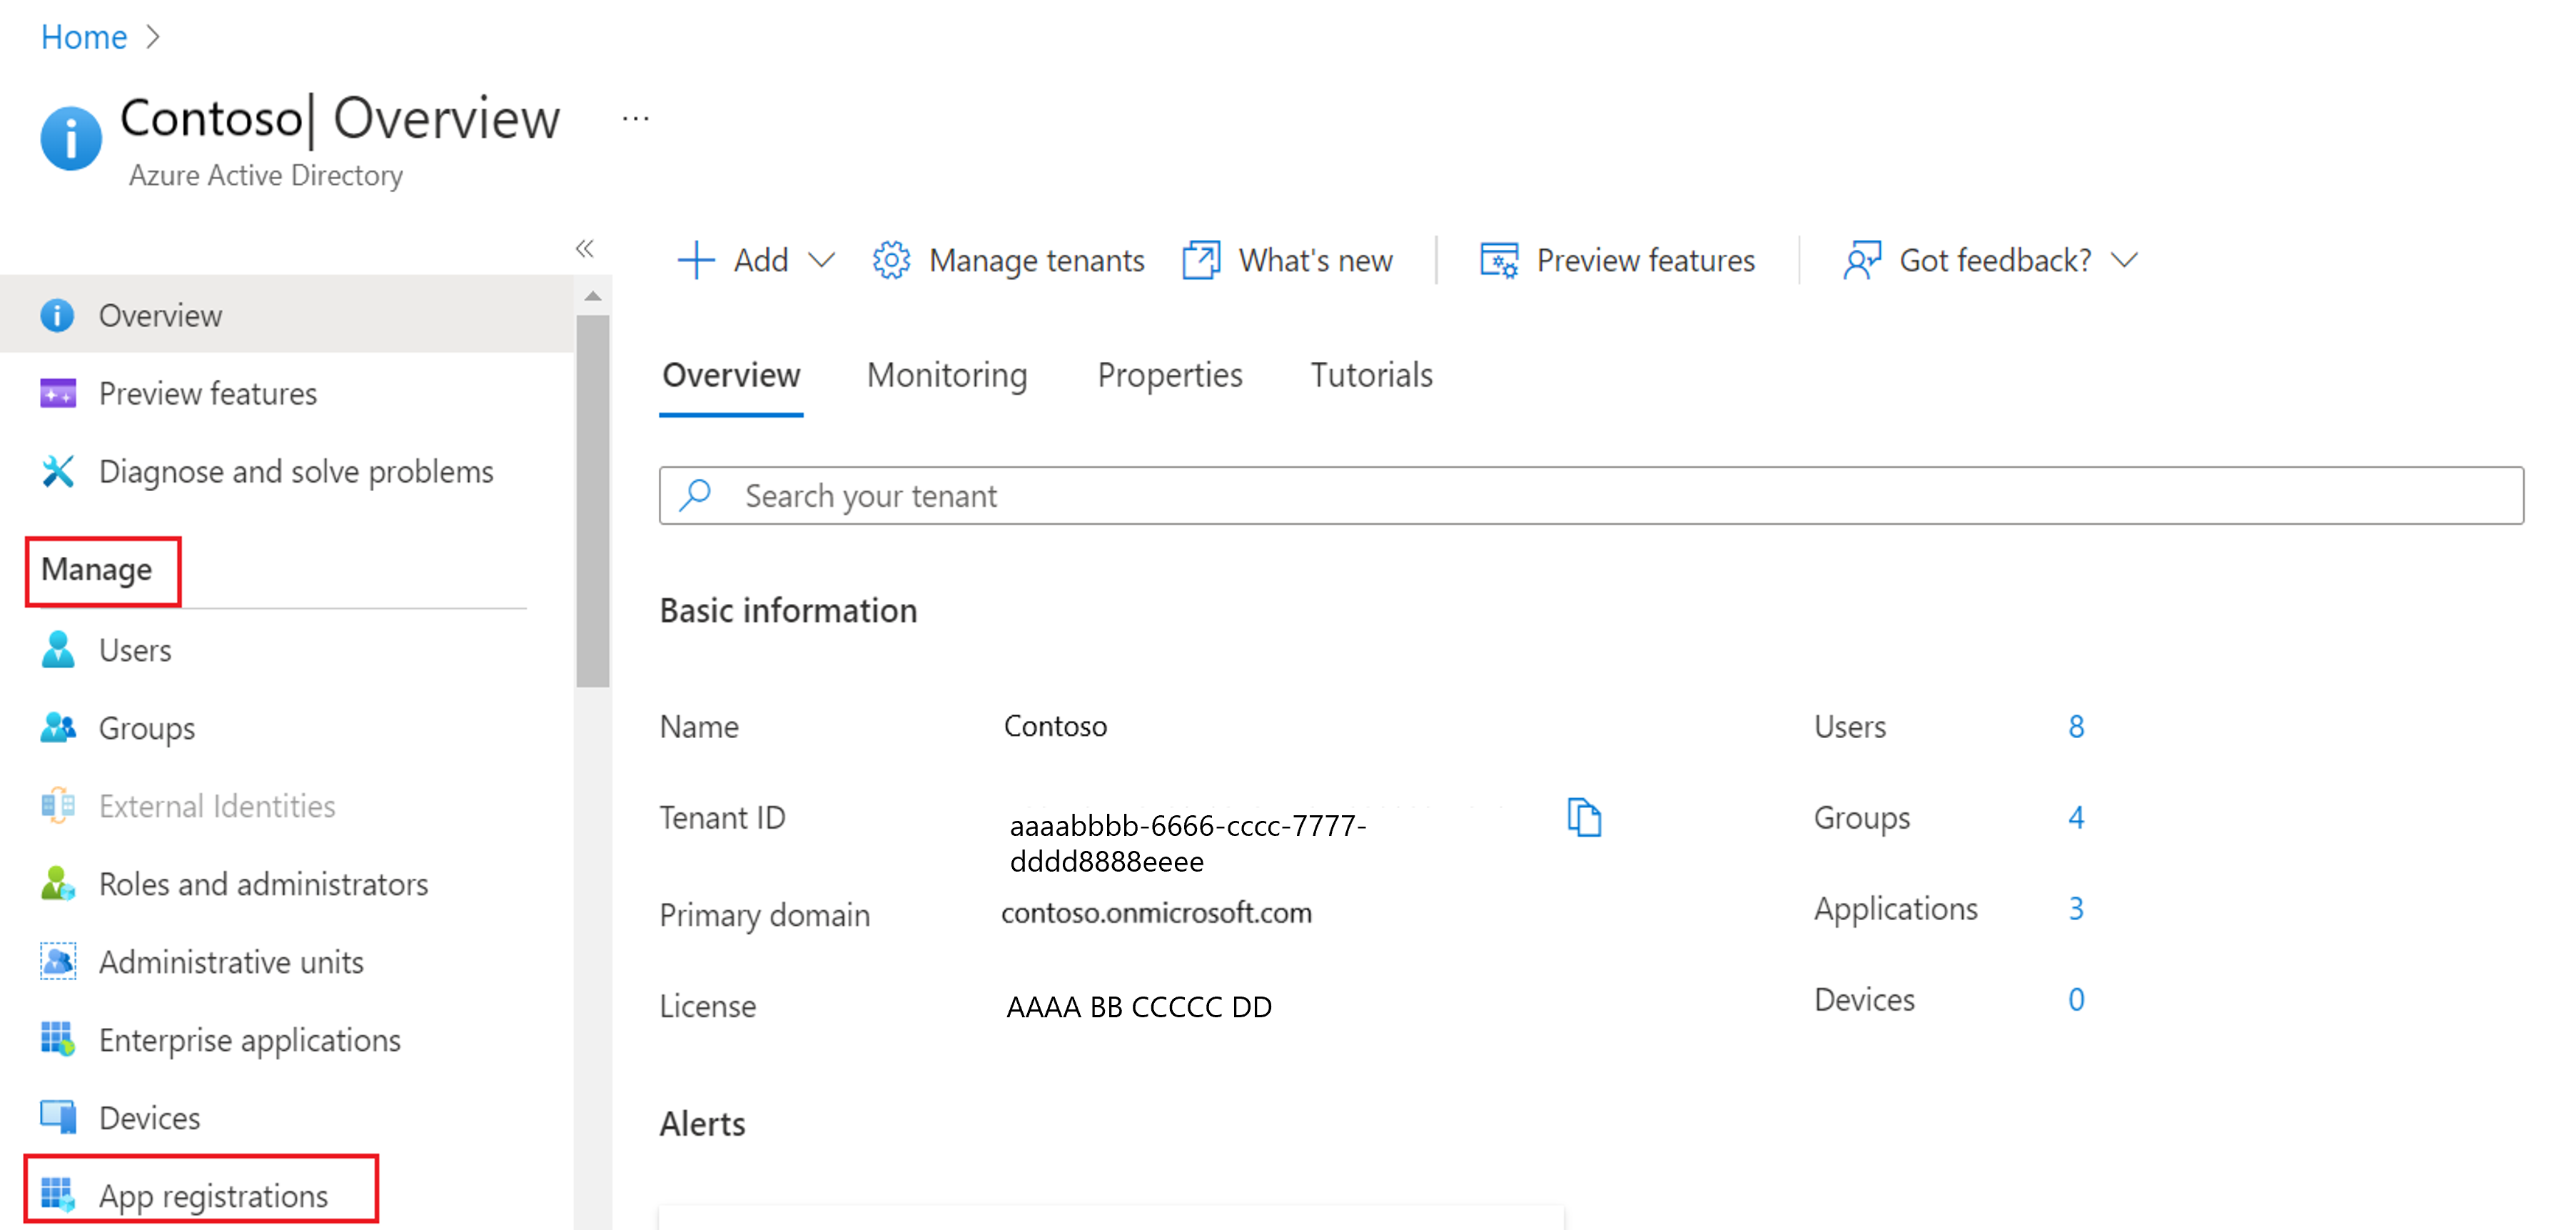This screenshot has height=1230, width=2576.
Task: Click the What's new button
Action: pyautogui.click(x=1288, y=260)
